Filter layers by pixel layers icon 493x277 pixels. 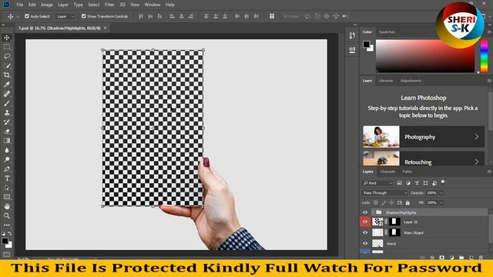[x=399, y=183]
